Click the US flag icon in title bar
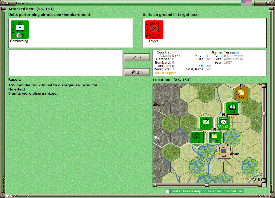Viewport: 275px width, 198px height. point(246,3)
